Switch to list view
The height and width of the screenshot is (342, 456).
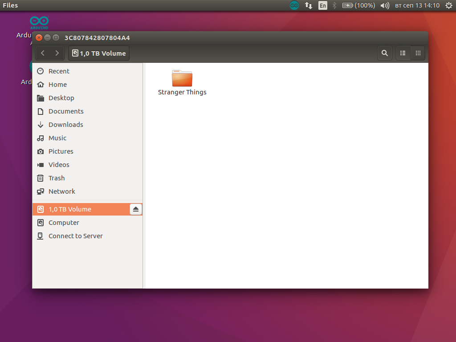(x=403, y=53)
